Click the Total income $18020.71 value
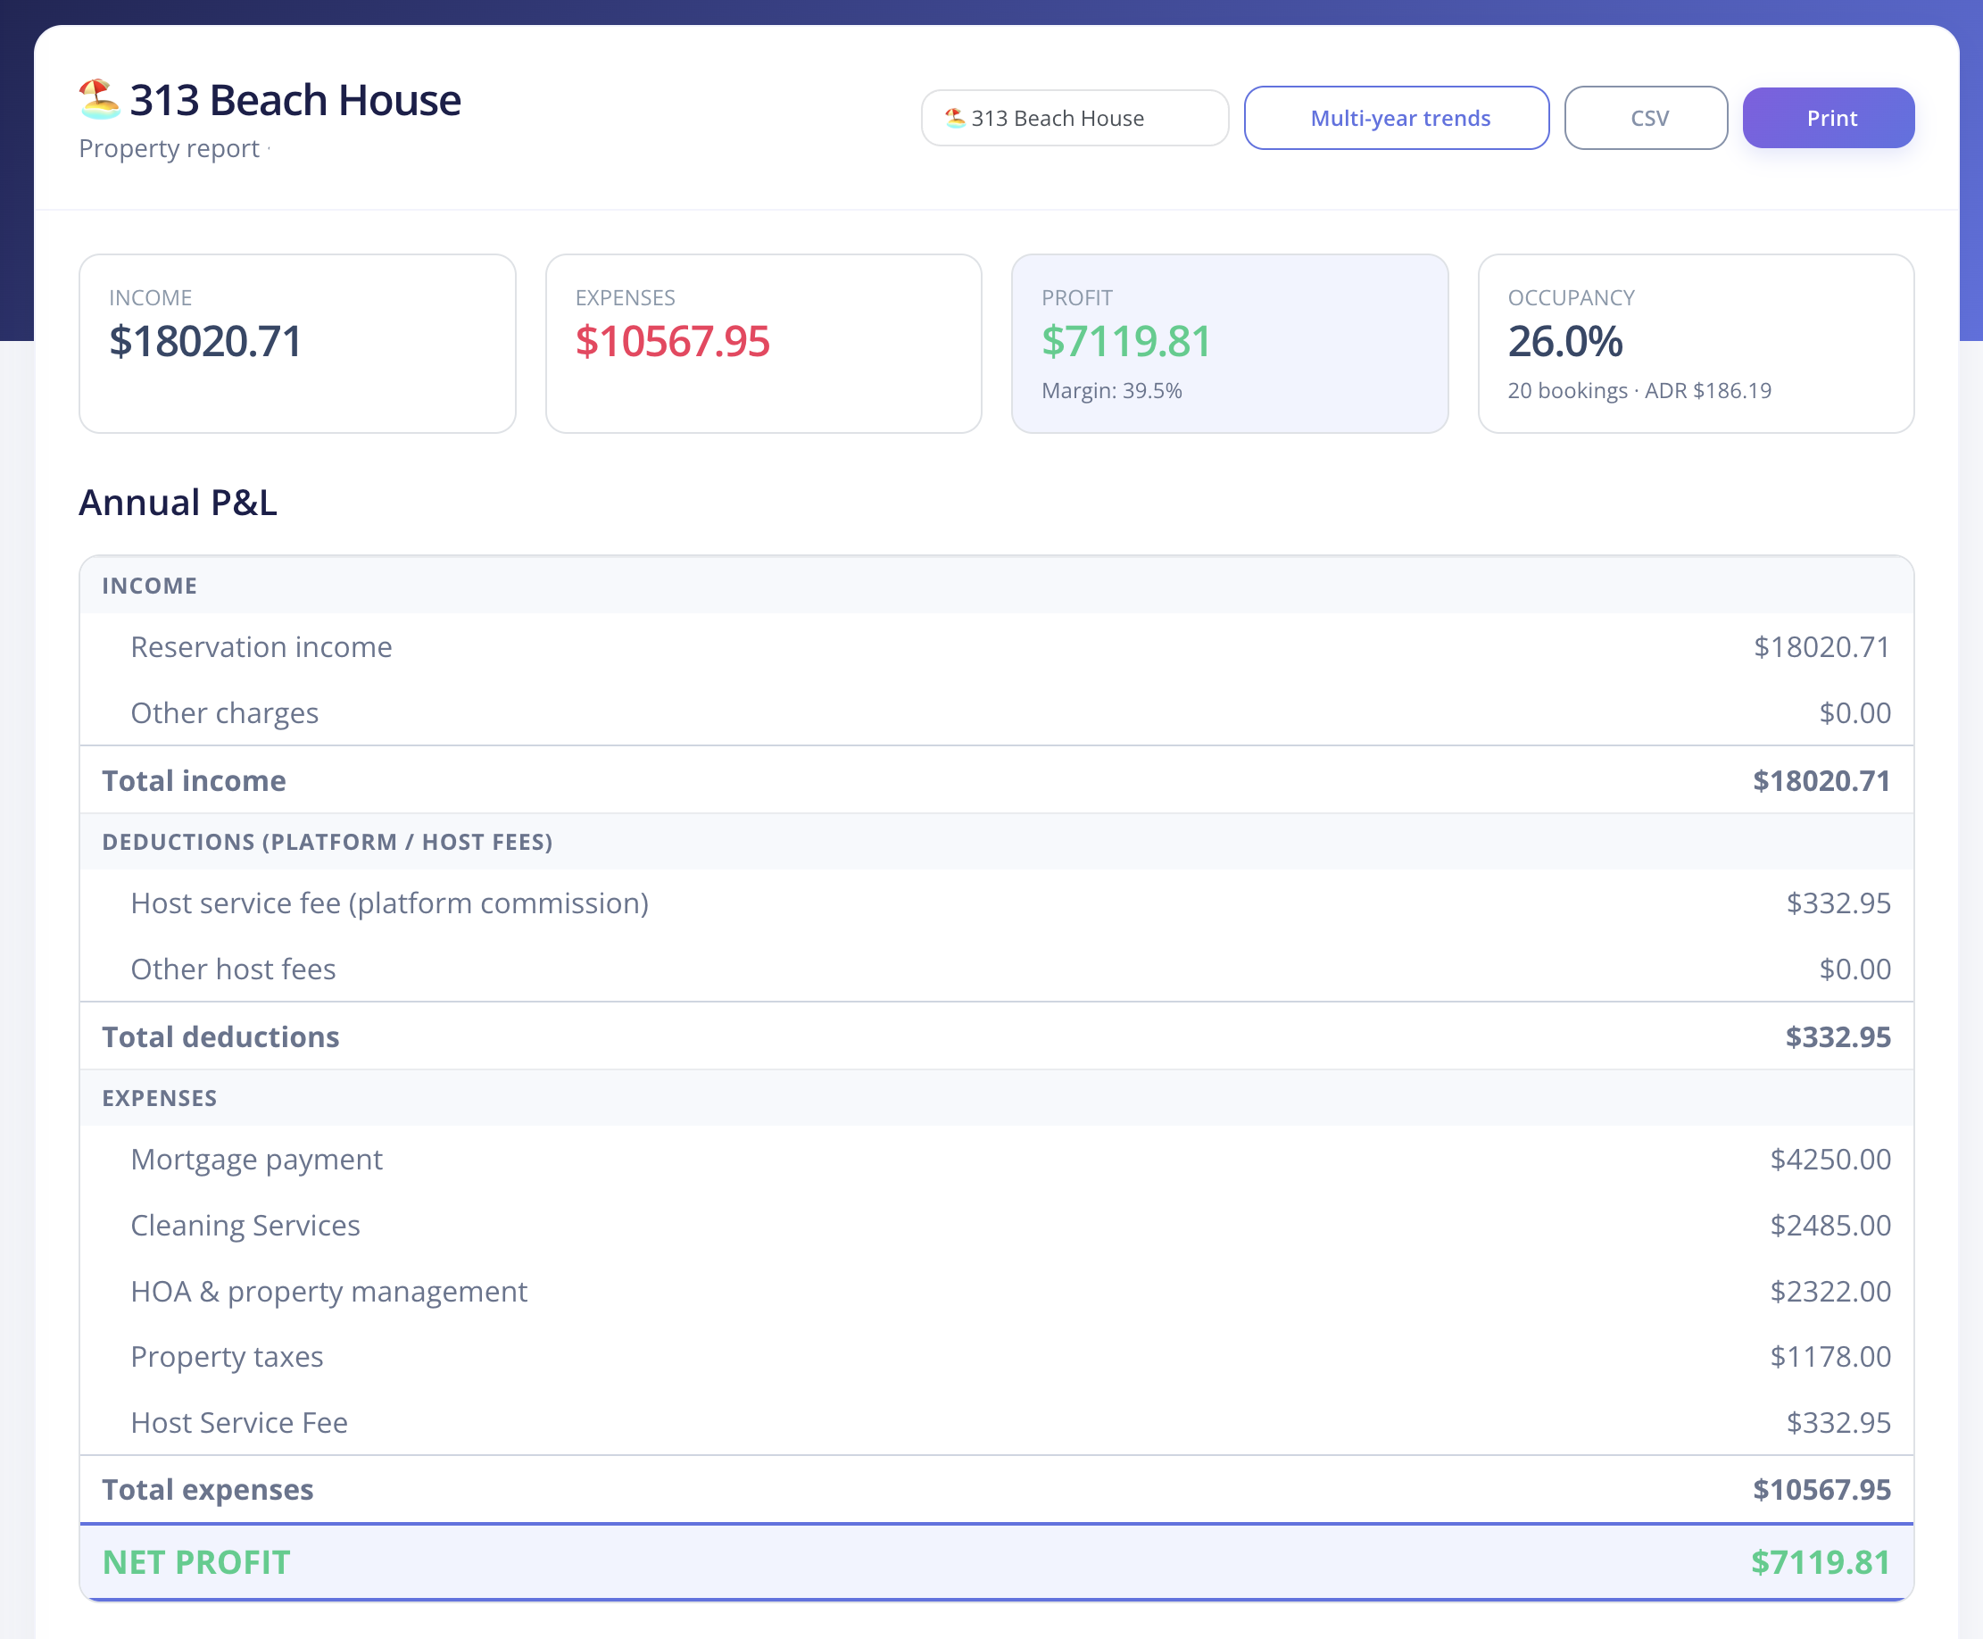The width and height of the screenshot is (1983, 1639). coord(1821,781)
